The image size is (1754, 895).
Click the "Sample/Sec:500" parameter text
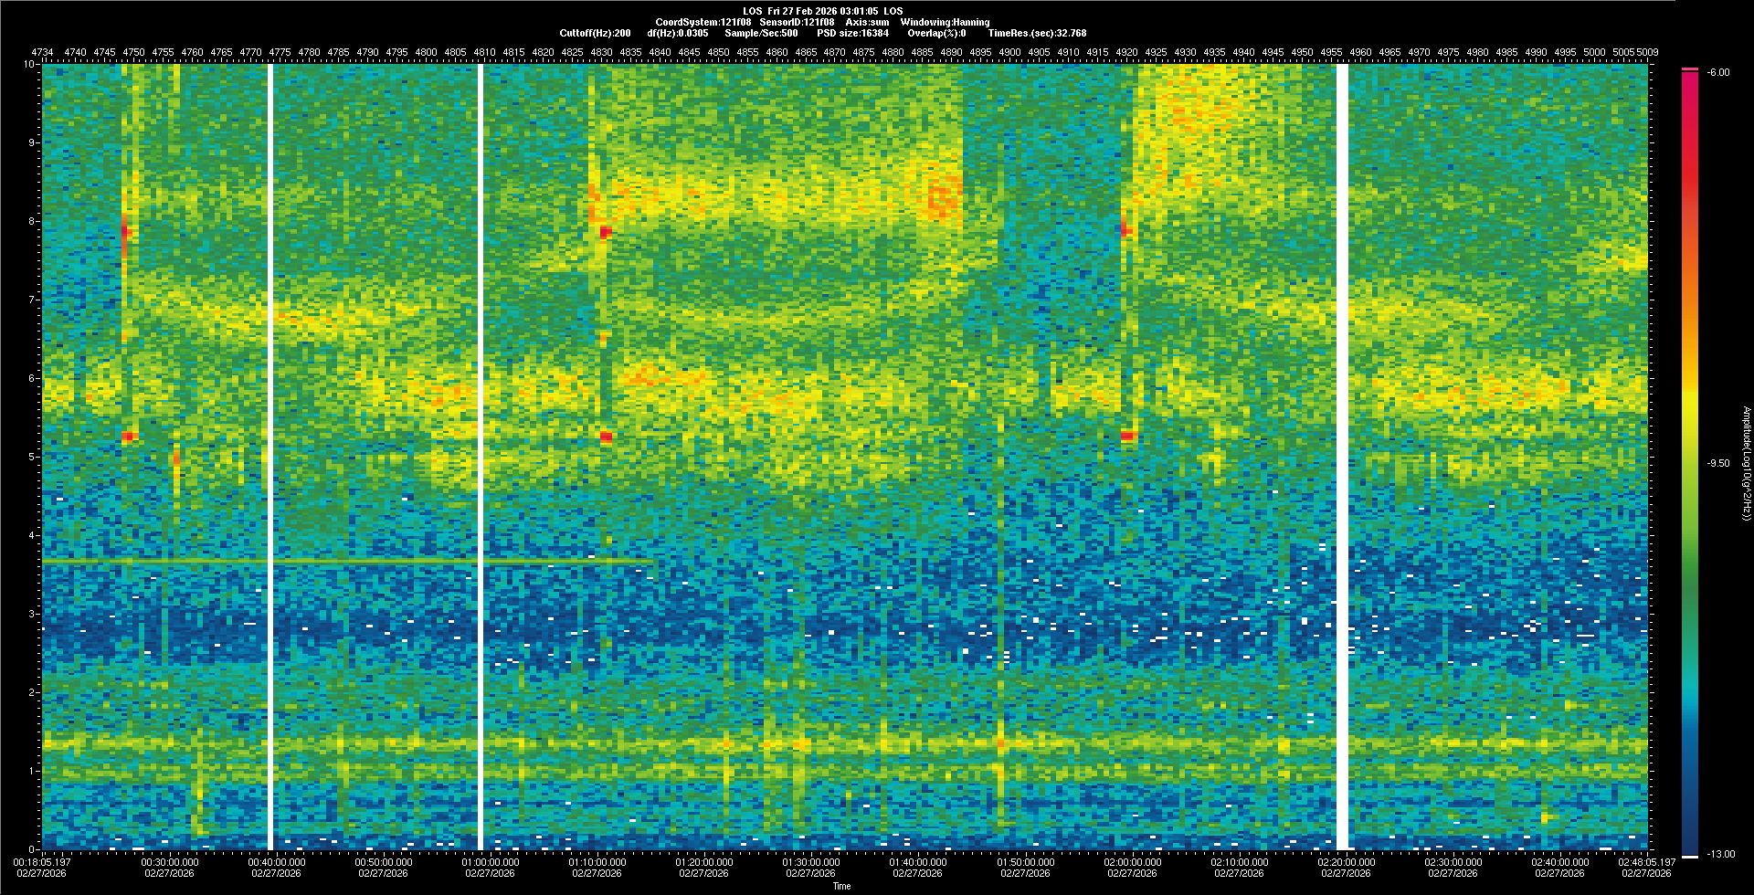761,33
